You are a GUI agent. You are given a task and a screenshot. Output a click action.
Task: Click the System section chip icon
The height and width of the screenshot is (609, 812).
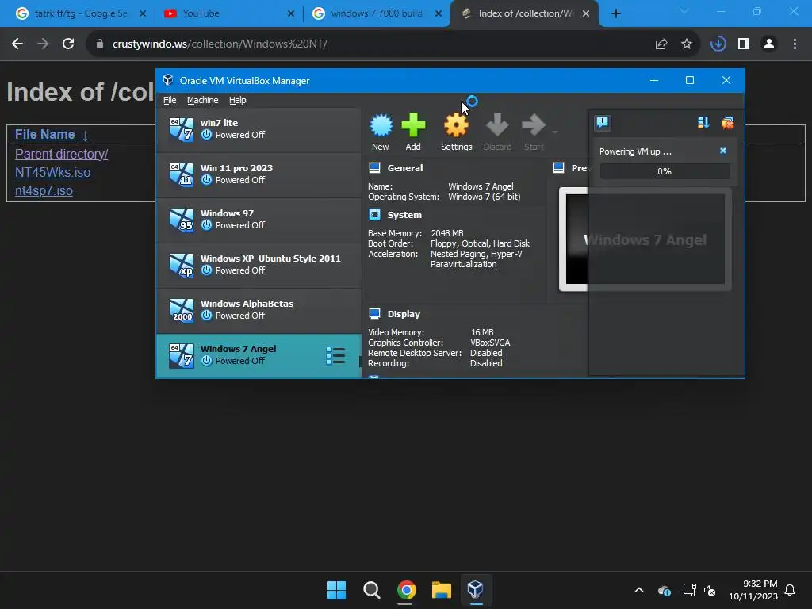coord(374,215)
